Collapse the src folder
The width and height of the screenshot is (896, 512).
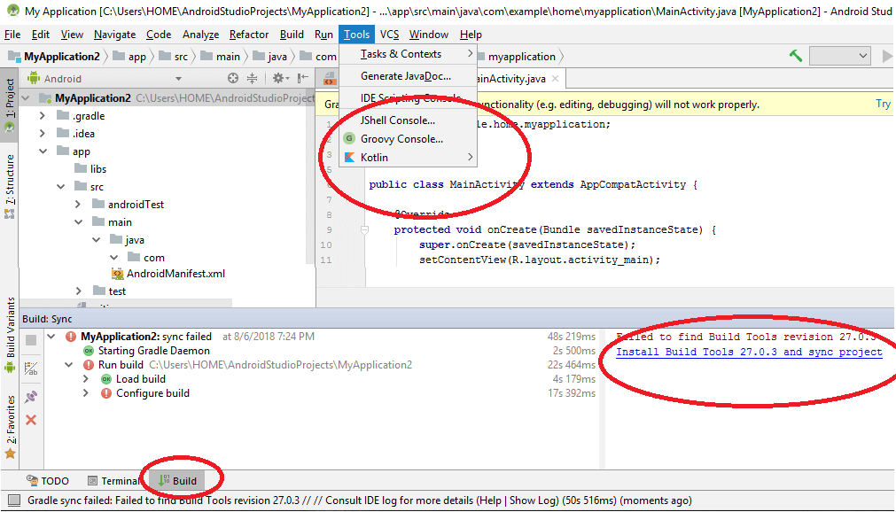(60, 187)
